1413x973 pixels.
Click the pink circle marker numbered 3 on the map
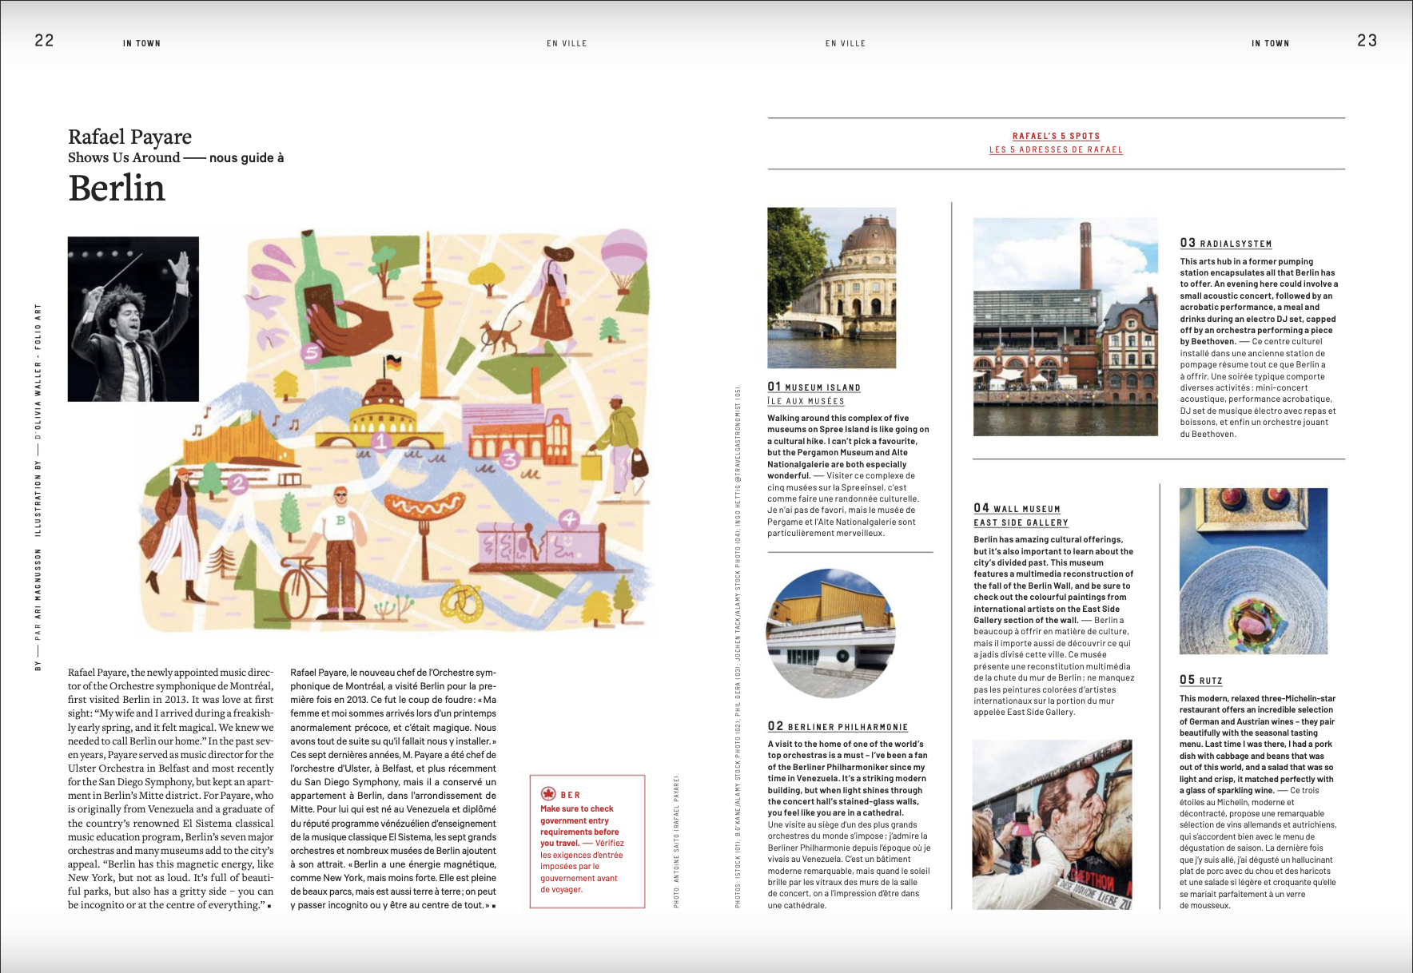[509, 459]
